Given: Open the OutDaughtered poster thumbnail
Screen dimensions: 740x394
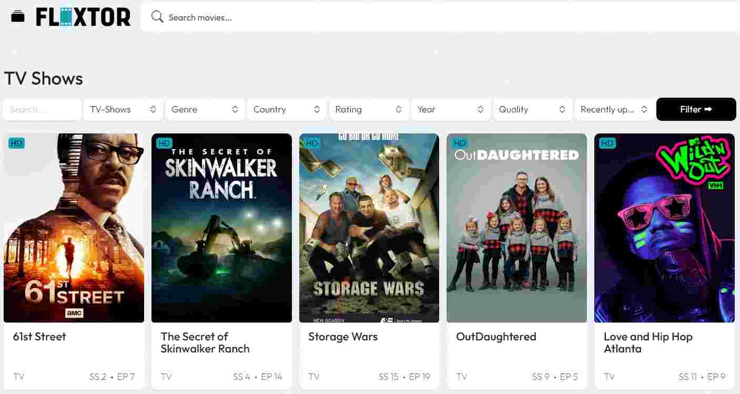Looking at the screenshot, I should click(516, 228).
